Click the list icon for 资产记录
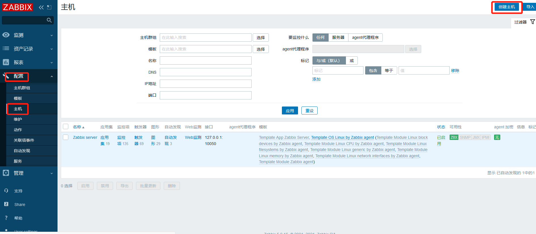Screen dimensions: 536x234 (6, 48)
